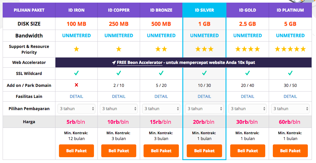This screenshot has width=316, height=163.
Task: Buy the ID Copper package
Action: click(x=119, y=151)
